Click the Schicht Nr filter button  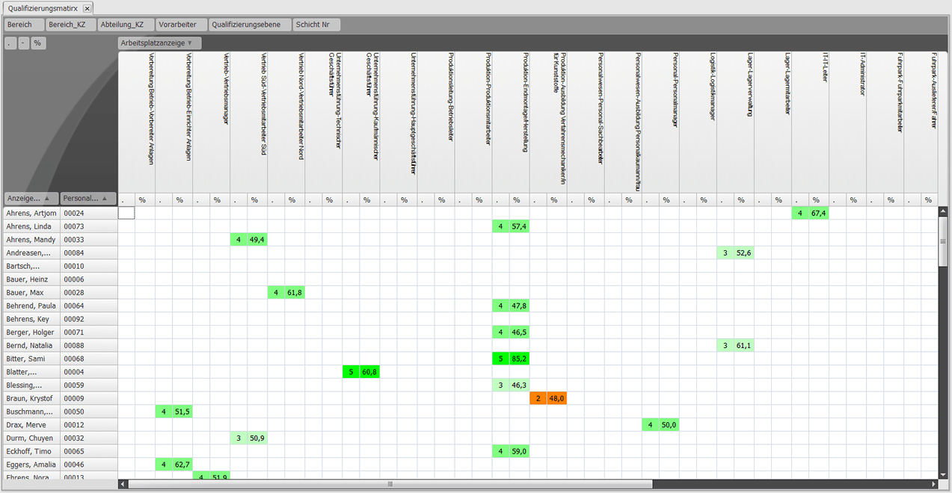tap(316, 24)
